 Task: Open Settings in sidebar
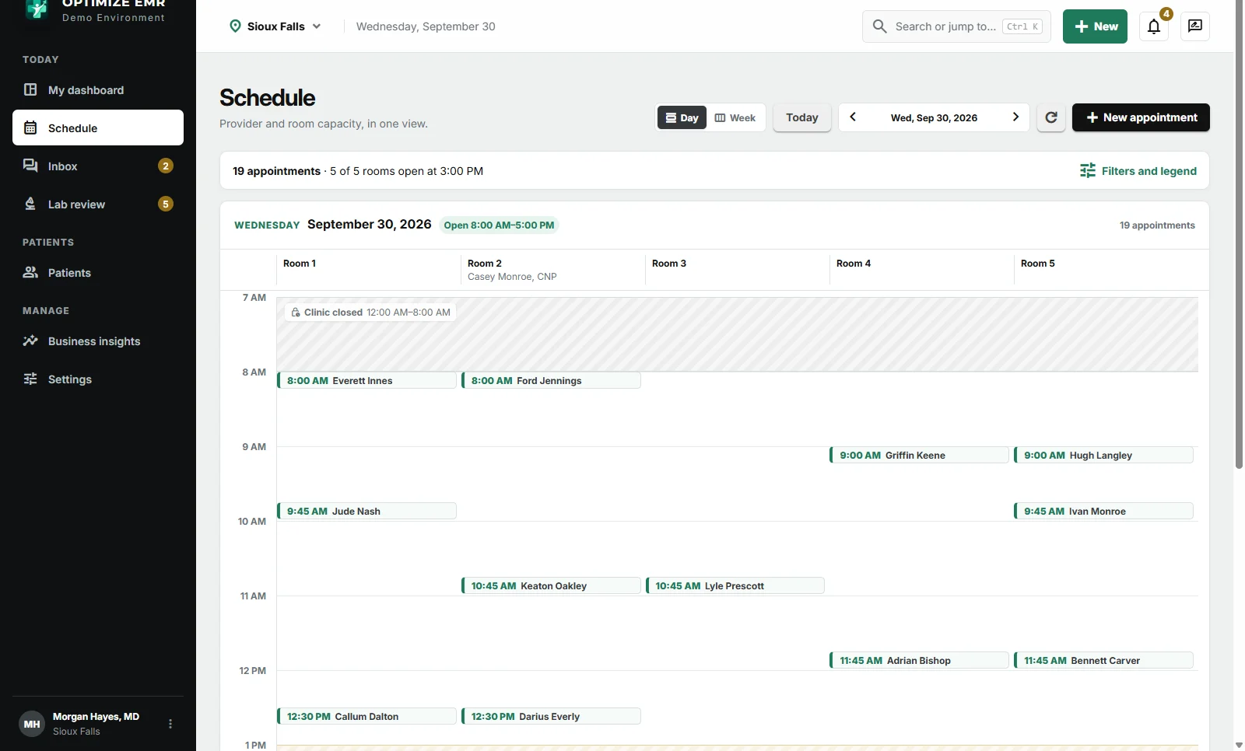coord(98,379)
